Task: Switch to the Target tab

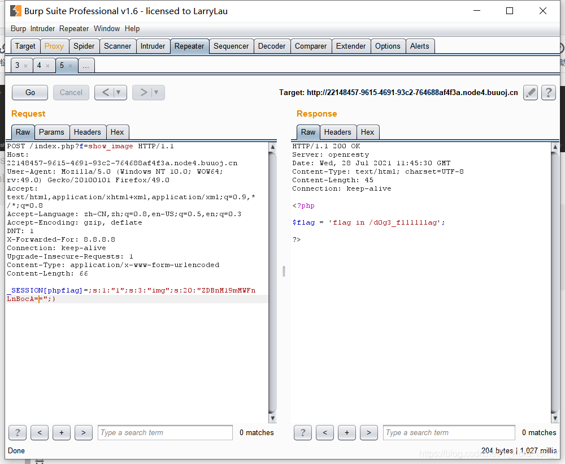Action: point(25,46)
